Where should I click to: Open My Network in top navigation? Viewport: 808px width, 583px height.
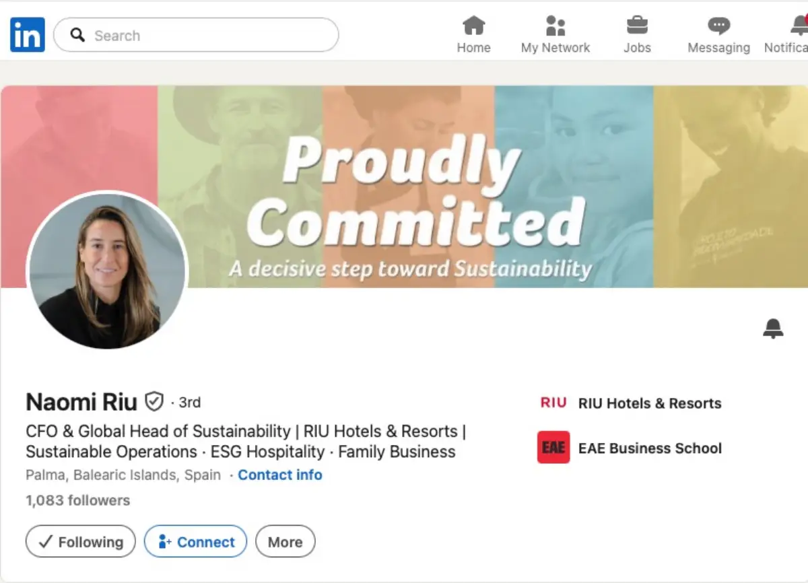[555, 35]
